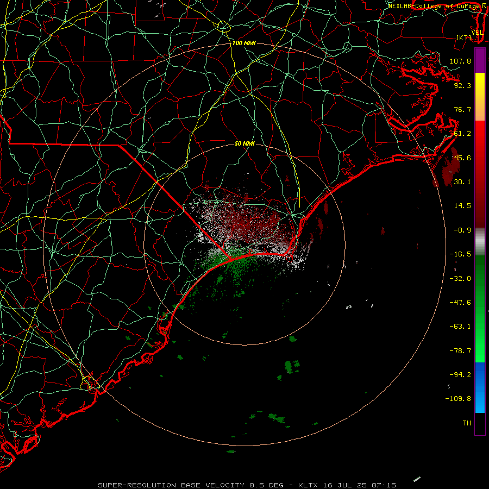
Task: Click the "VEL" legend title
Action: coord(478,33)
